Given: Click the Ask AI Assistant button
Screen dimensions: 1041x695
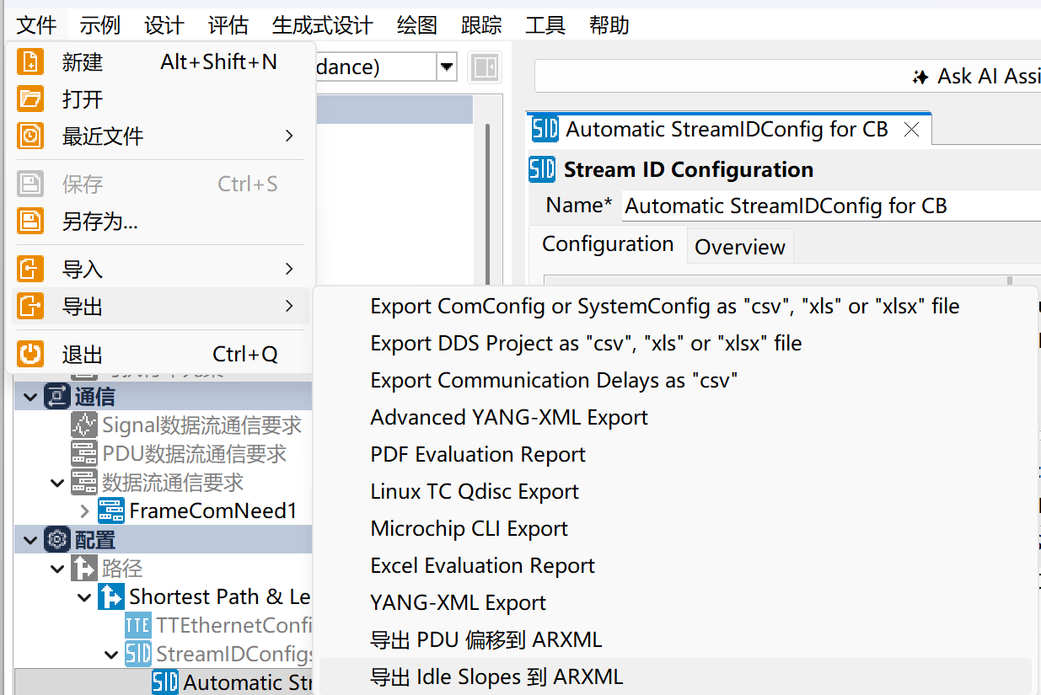Looking at the screenshot, I should (x=978, y=77).
